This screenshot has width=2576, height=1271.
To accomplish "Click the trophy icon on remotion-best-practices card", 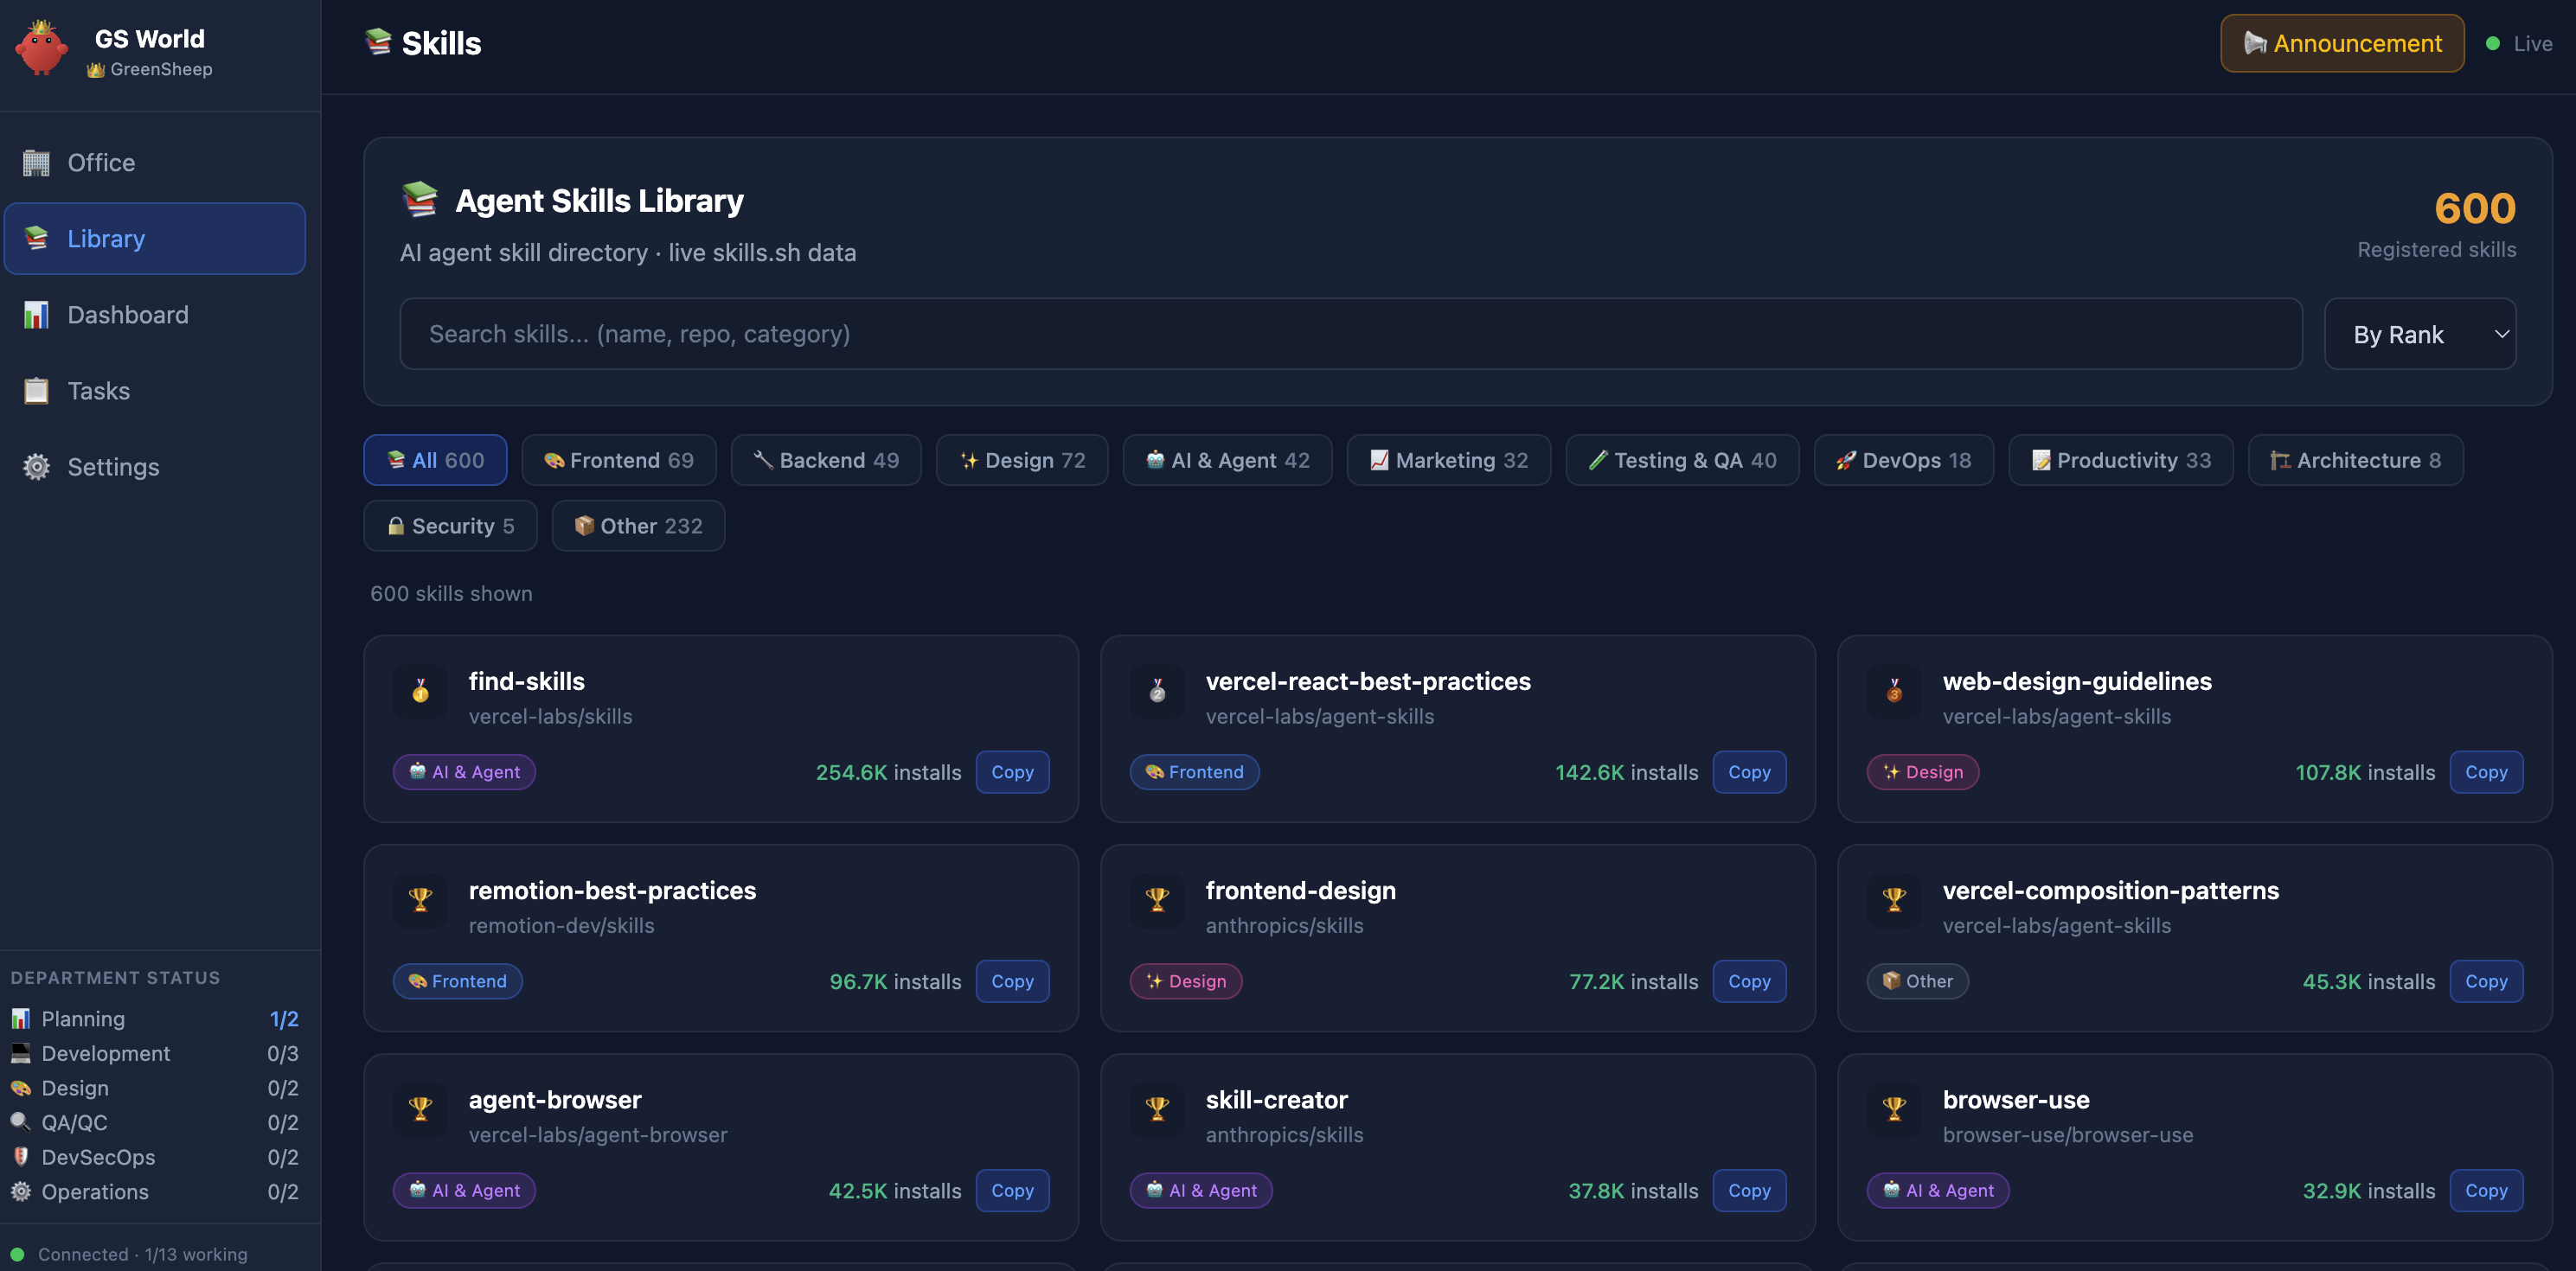I will click(x=420, y=899).
